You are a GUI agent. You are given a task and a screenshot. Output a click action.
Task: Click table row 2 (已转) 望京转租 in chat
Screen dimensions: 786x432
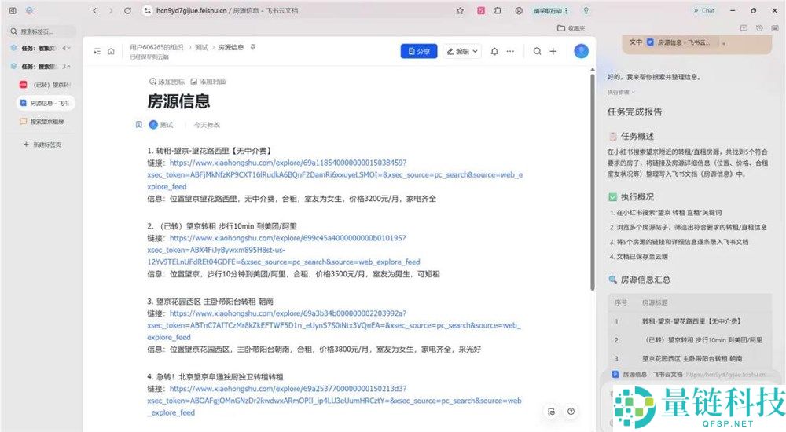[x=690, y=340]
